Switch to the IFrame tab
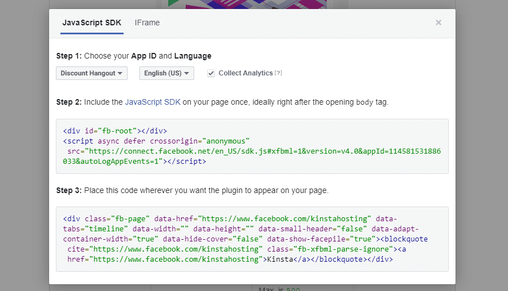Viewport: 508px width, 291px height. (147, 23)
